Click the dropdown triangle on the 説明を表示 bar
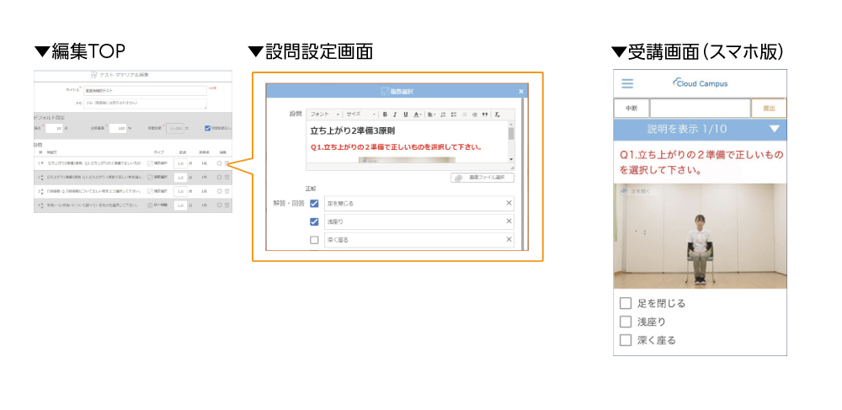The image size is (842, 410). point(774,129)
